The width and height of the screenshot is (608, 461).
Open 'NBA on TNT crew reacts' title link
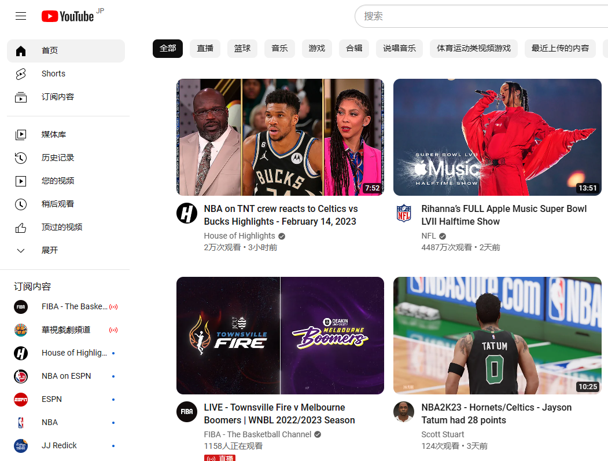pos(281,215)
